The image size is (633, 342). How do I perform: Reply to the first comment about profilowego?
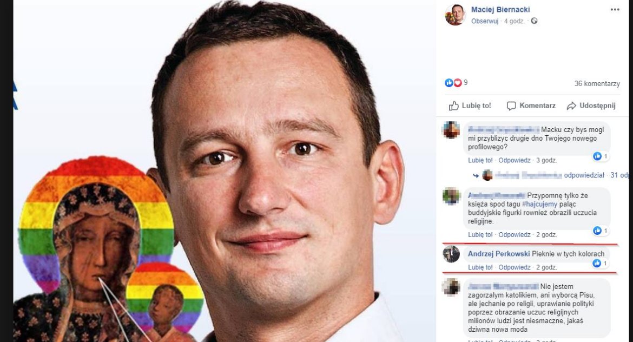515,160
